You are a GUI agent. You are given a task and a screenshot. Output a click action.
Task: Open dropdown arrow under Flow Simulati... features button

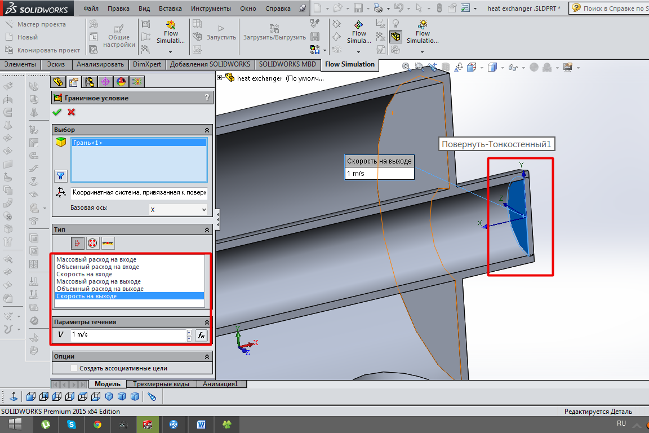pos(171,52)
